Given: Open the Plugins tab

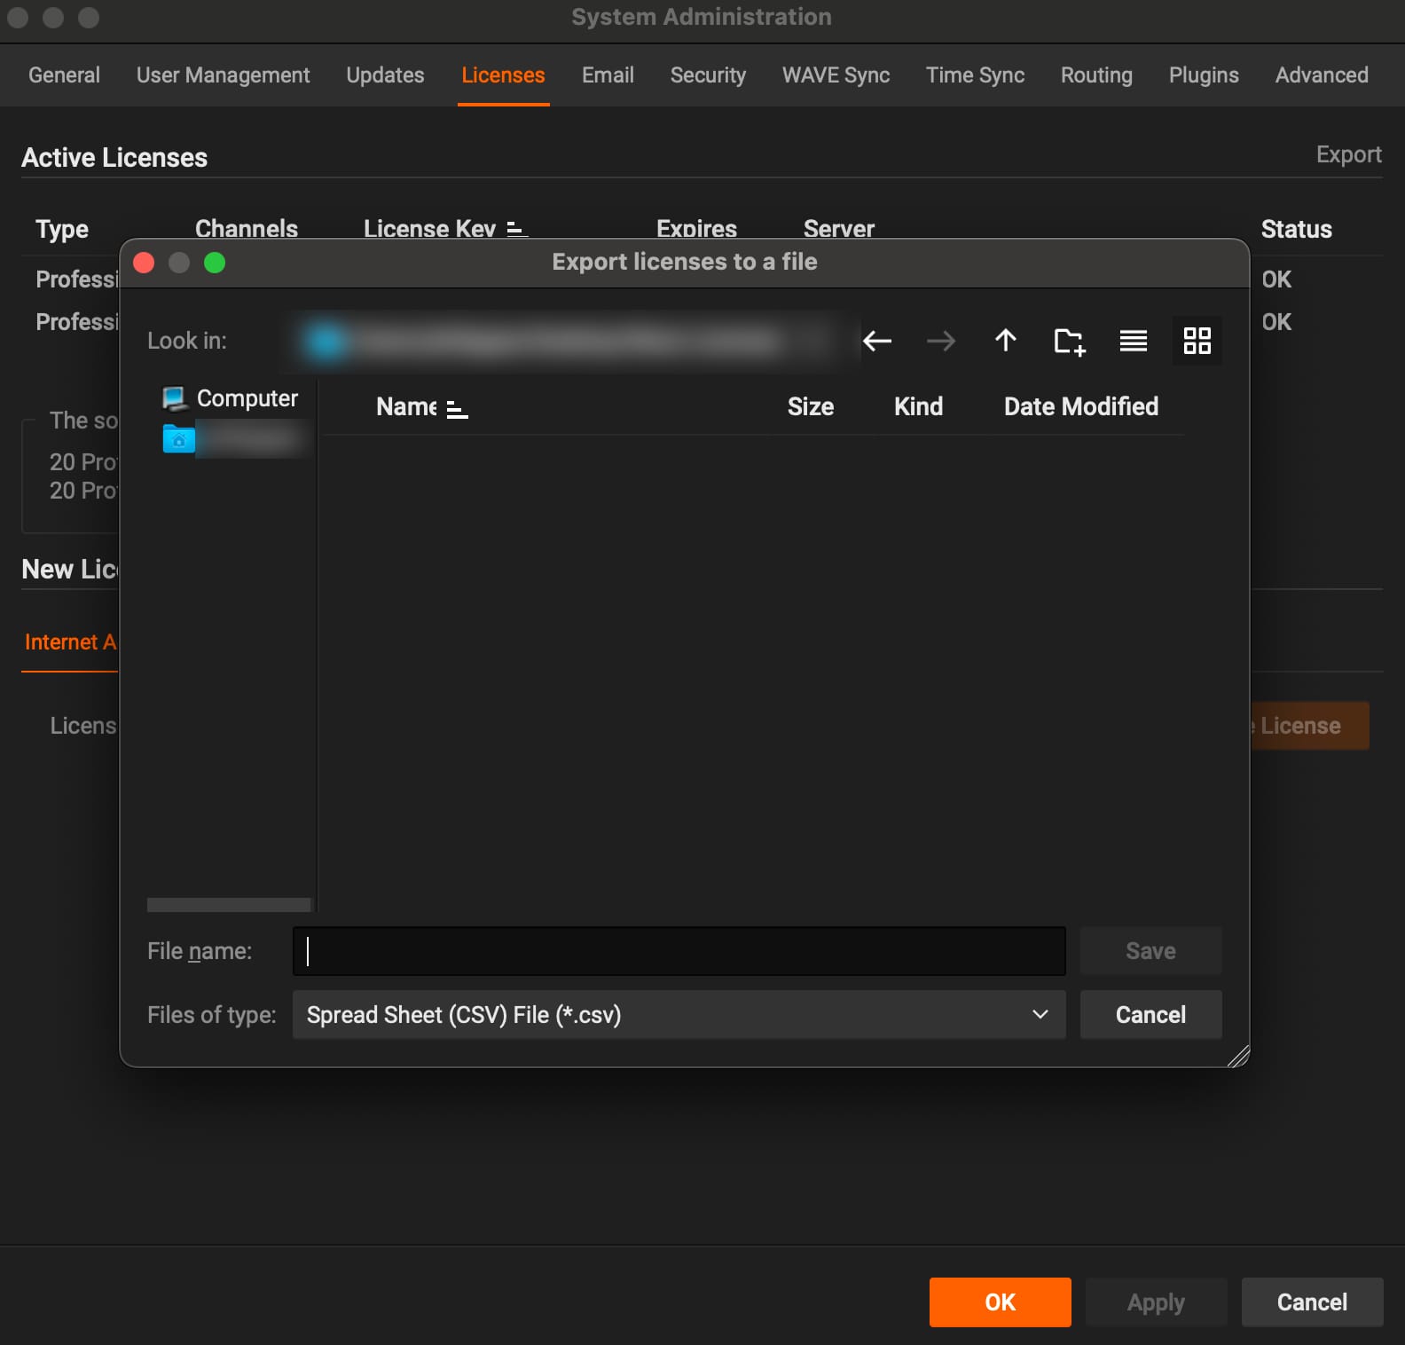Looking at the screenshot, I should pyautogui.click(x=1204, y=75).
